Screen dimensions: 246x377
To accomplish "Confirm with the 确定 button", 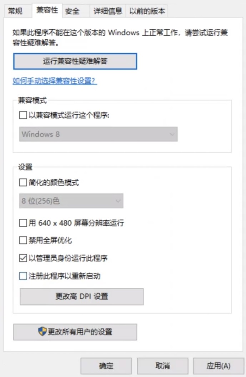I will point(106,366).
